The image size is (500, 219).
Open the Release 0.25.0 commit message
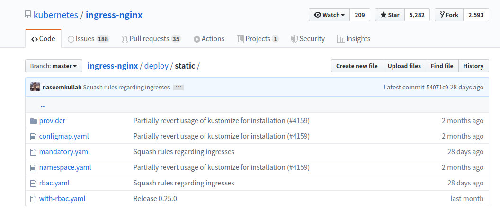pyautogui.click(x=155, y=199)
